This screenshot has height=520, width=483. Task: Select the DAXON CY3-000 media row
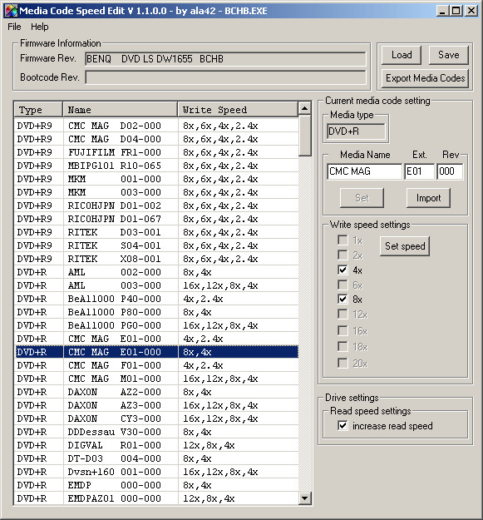(x=156, y=418)
